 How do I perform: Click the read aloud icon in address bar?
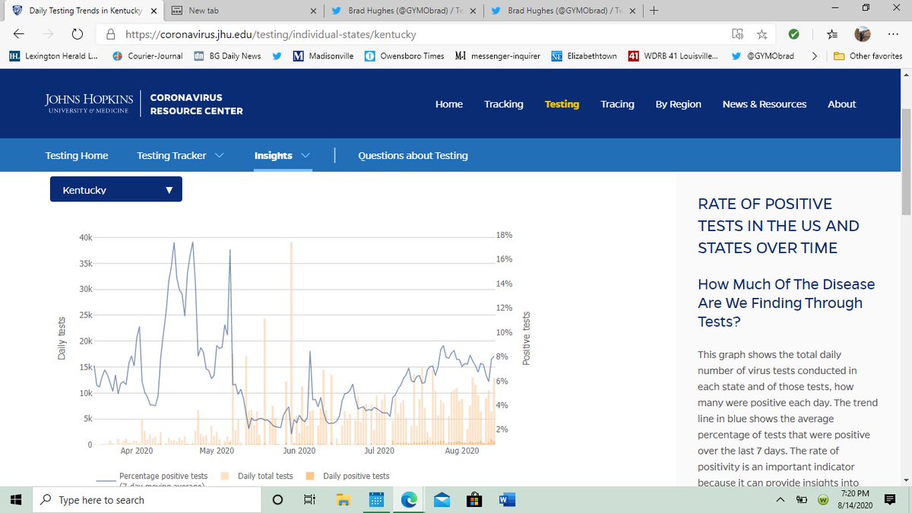[x=736, y=34]
